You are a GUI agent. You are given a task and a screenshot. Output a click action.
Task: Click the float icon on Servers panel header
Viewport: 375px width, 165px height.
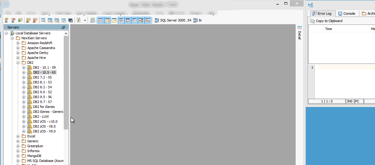coord(63,27)
